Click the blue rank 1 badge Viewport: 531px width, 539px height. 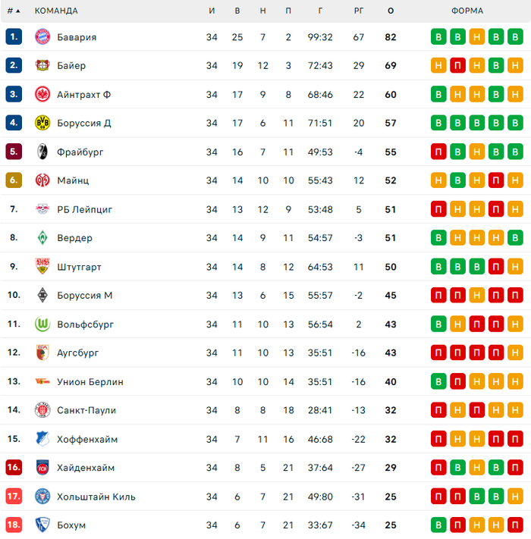coord(14,37)
